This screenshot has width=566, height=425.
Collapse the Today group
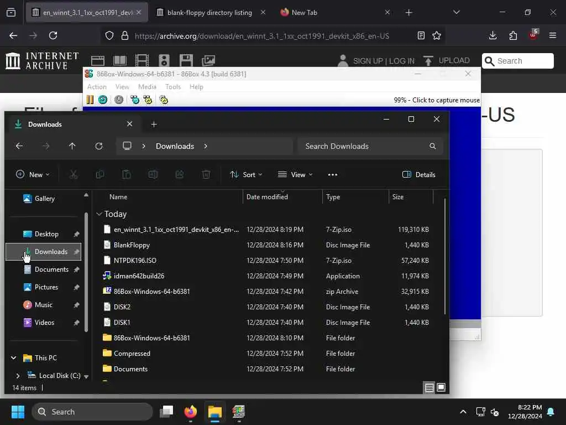pyautogui.click(x=99, y=214)
